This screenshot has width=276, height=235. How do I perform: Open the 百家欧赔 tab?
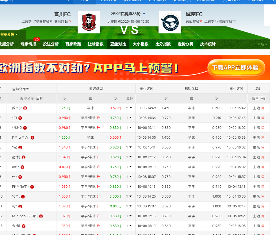pos(73,44)
